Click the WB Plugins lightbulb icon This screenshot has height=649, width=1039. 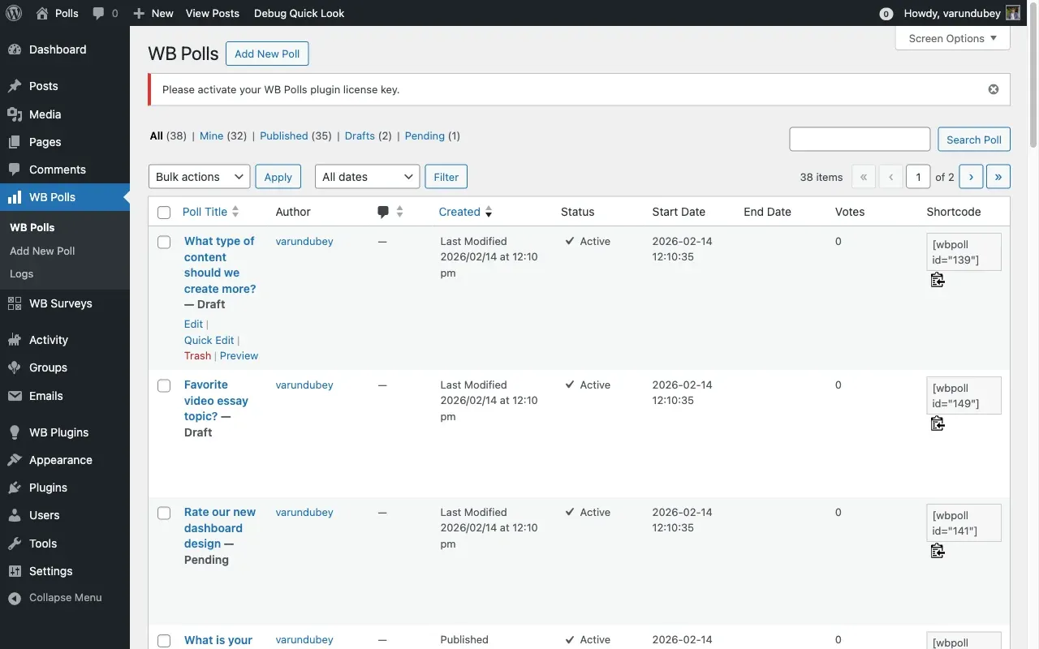pos(15,432)
